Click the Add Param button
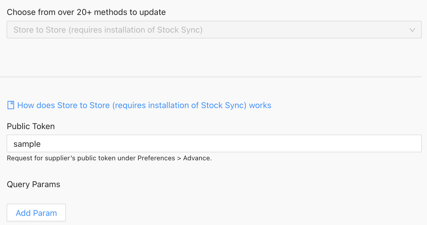This screenshot has height=225, width=427. pos(36,213)
